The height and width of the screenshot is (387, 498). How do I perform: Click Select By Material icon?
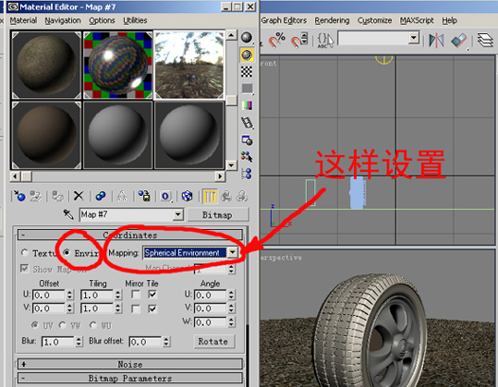pyautogui.click(x=247, y=157)
